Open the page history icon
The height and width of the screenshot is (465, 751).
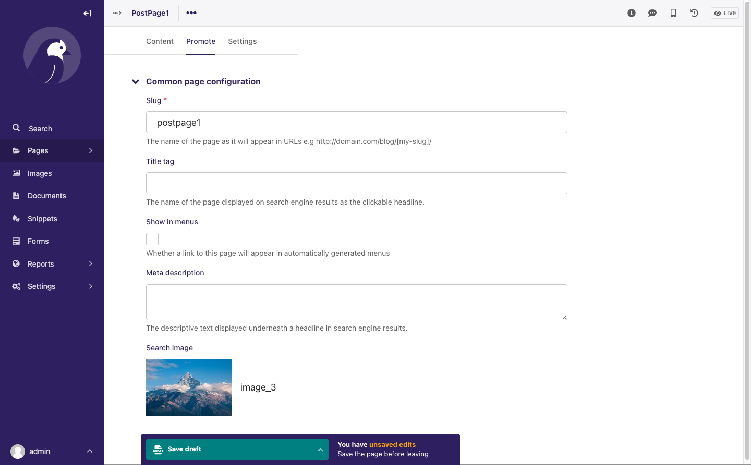coord(694,13)
